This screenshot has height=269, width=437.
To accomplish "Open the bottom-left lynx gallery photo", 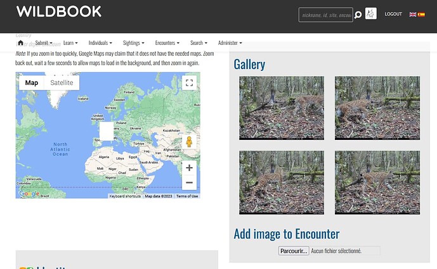I will click(282, 182).
